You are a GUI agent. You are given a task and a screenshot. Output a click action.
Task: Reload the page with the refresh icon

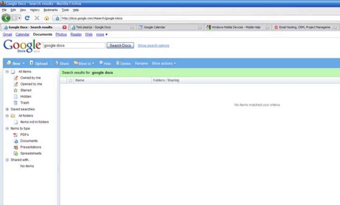click(27, 18)
